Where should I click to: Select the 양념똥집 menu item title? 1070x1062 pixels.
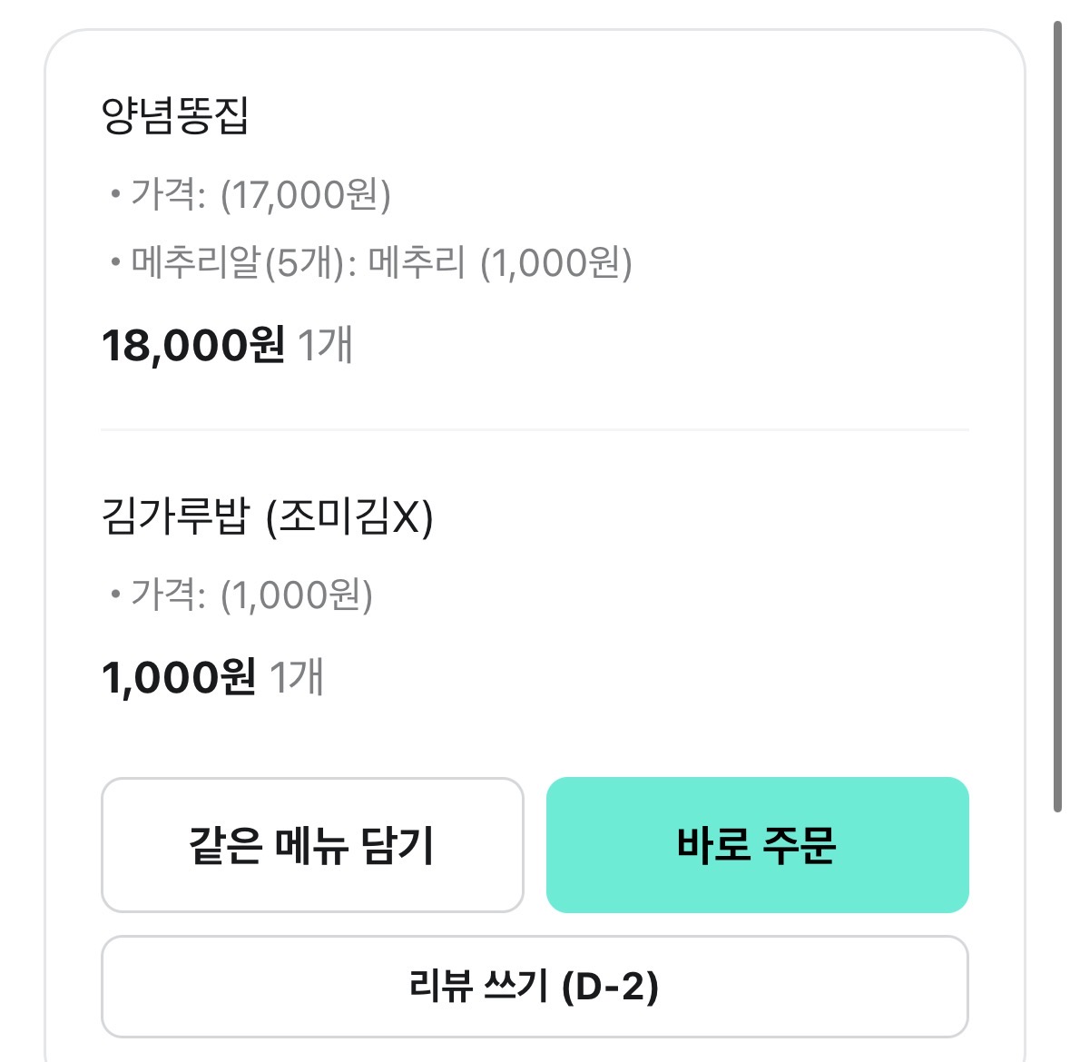click(175, 116)
